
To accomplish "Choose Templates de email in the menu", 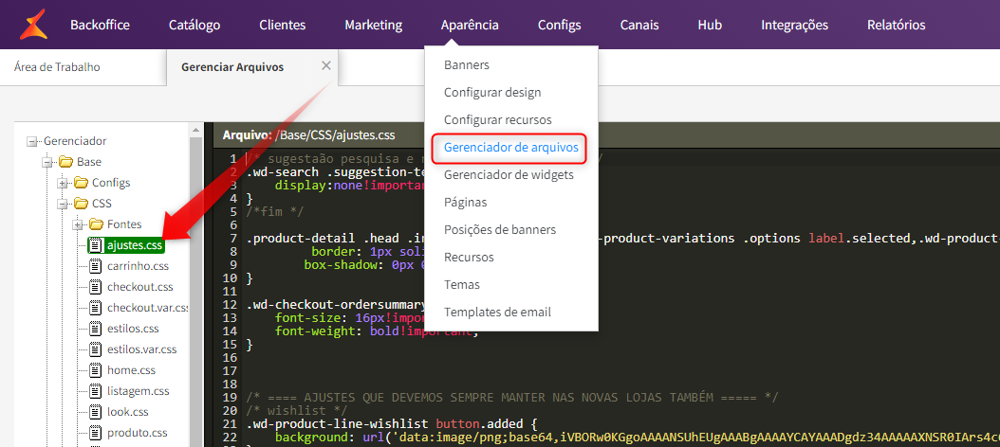I will [x=497, y=312].
